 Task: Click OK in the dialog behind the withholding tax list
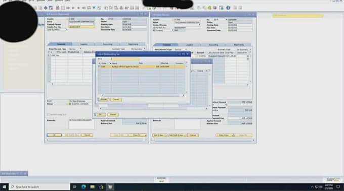[x=100, y=114]
